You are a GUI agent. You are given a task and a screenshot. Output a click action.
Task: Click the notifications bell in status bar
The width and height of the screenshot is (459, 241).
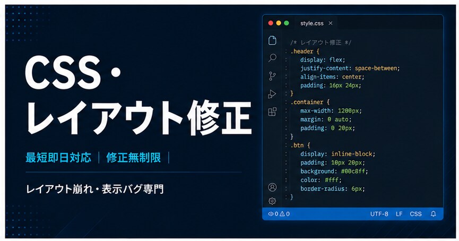(x=433, y=214)
